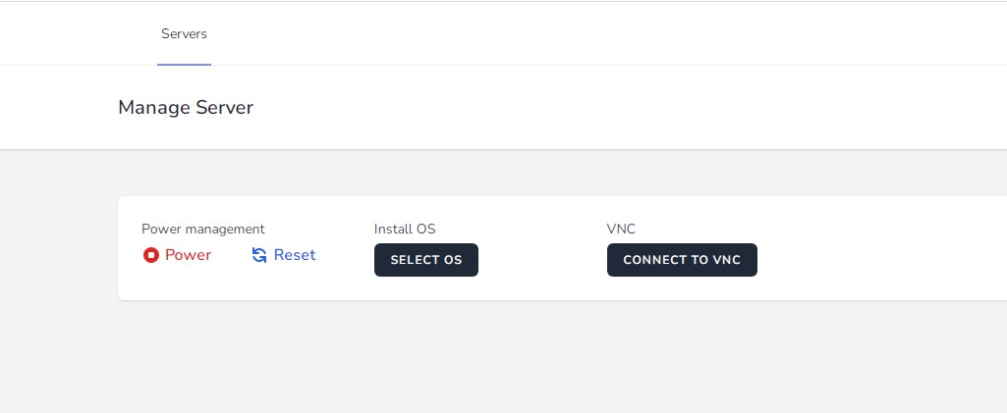
Task: Click the purple underline beneath Servers
Action: tap(185, 64)
